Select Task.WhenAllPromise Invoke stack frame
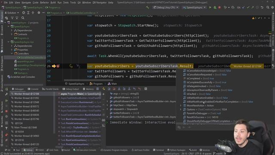The width and height of the screenshot is (275, 155). pyautogui.click(x=80, y=132)
